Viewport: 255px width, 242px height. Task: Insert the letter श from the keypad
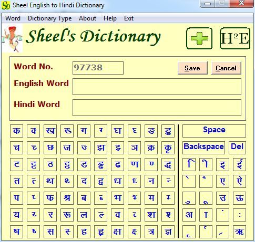[151, 215]
